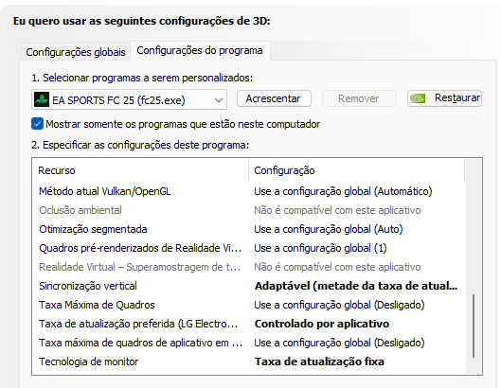
Task: Select the Taxa Máxima de Quadros row
Action: click(x=248, y=305)
